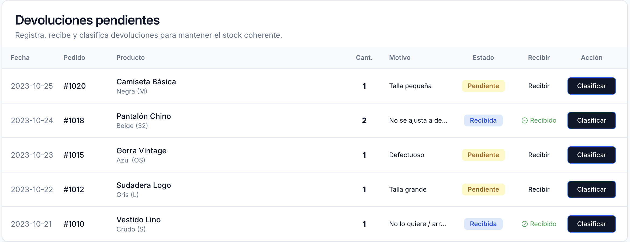630x242 pixels.
Task: Click Clasificar on the Gorra Vintage row
Action: pos(591,155)
